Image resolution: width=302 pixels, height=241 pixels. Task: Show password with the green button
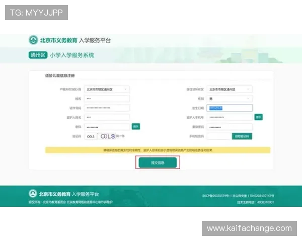(x=136, y=127)
